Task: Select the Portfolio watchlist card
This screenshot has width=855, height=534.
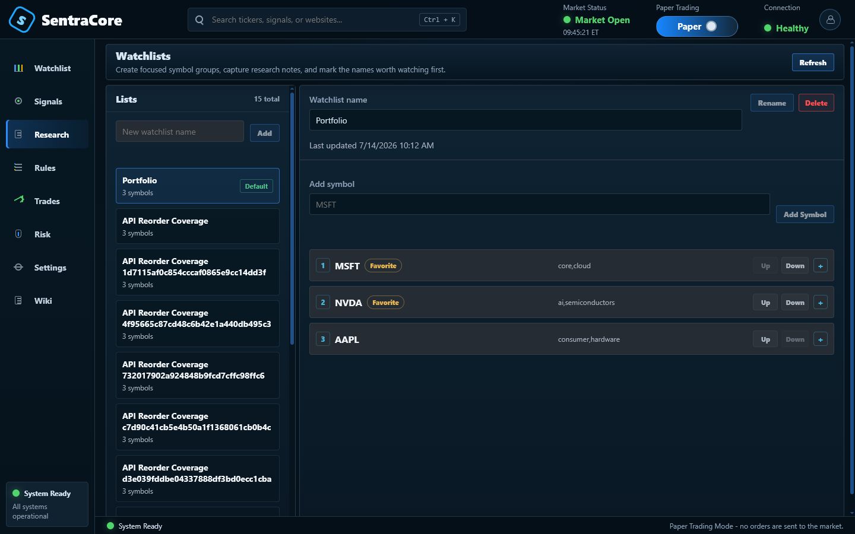Action: tap(198, 186)
